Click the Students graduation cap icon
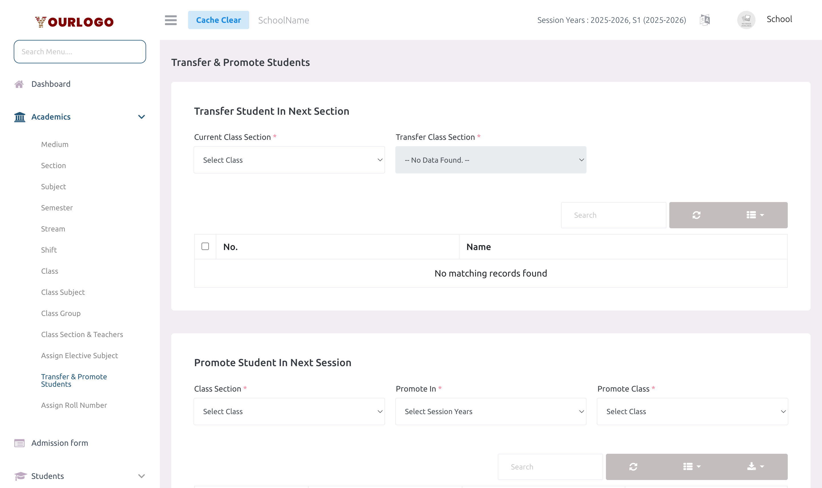 click(20, 476)
